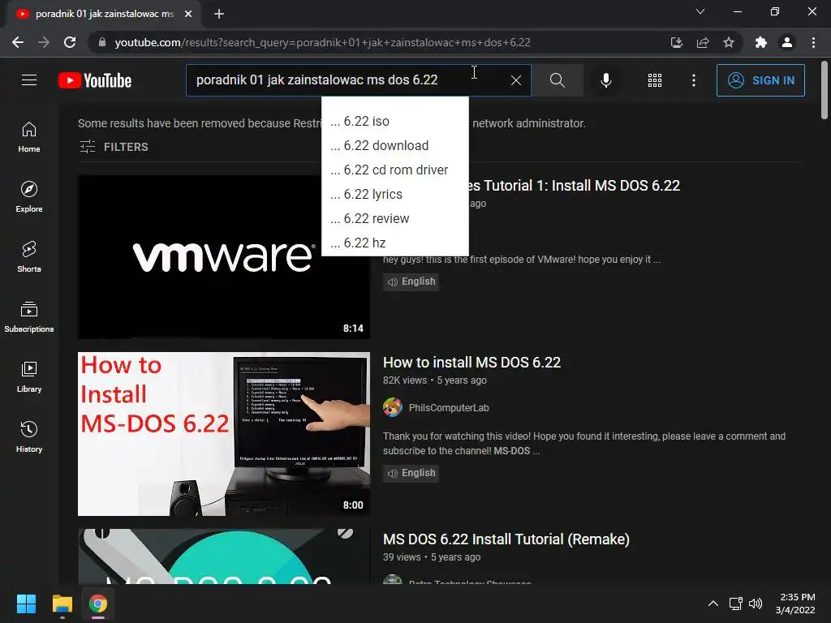Share this page from the address bar
This screenshot has height=623, width=831.
tap(703, 42)
